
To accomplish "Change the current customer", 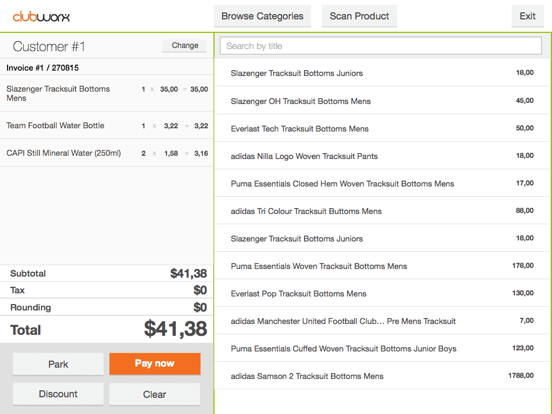I will pos(184,46).
